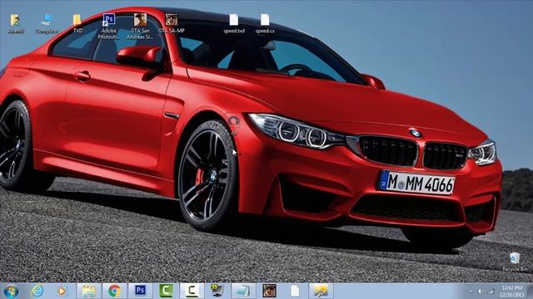Image resolution: width=533 pixels, height=299 pixels.
Task: Open the network signal tray icon
Action: point(491,292)
